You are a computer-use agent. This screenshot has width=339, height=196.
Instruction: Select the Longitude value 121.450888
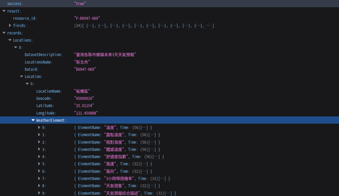pyautogui.click(x=86, y=113)
